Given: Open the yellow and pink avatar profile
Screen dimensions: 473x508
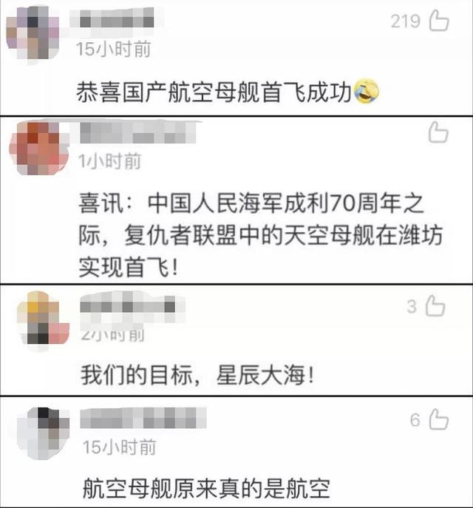Looking at the screenshot, I should 43,319.
